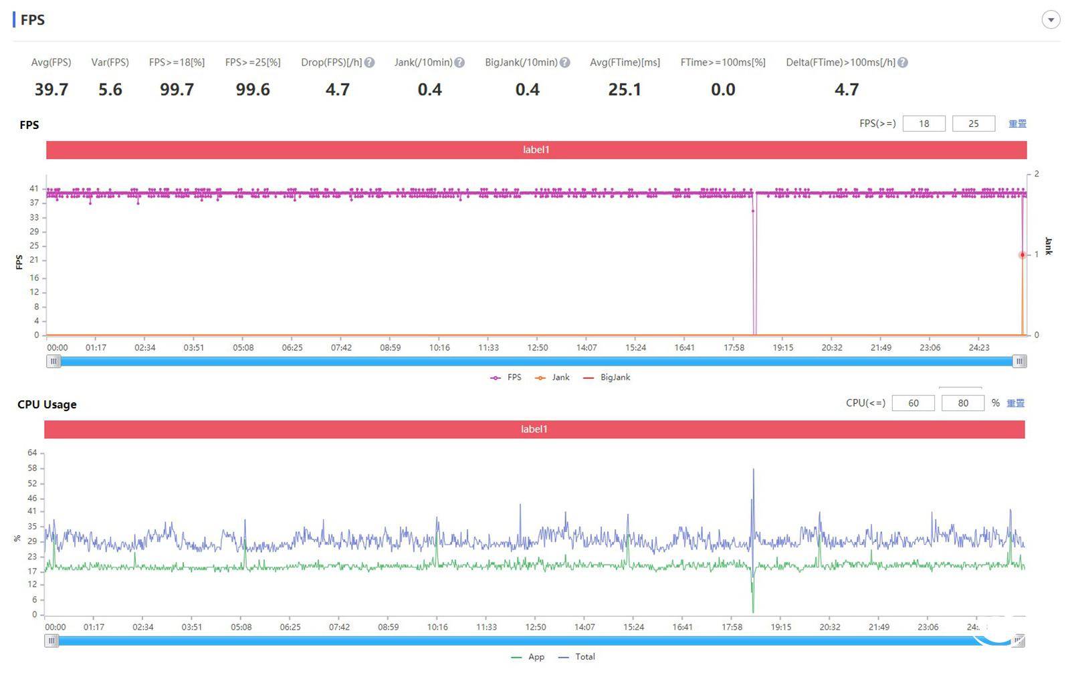Toggle the BigJank series in the legend

607,378
